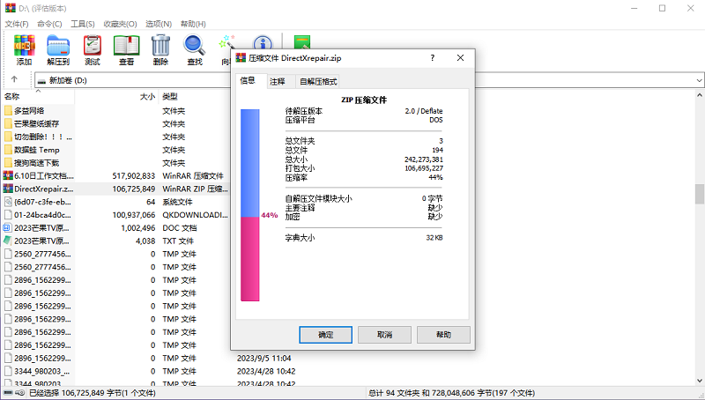The height and width of the screenshot is (400, 705).
Task: Click the 解压到 (Extract To) toolbar icon
Action: (58, 50)
